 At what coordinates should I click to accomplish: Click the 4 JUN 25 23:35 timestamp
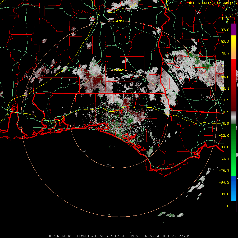pyautogui.click(x=174, y=236)
